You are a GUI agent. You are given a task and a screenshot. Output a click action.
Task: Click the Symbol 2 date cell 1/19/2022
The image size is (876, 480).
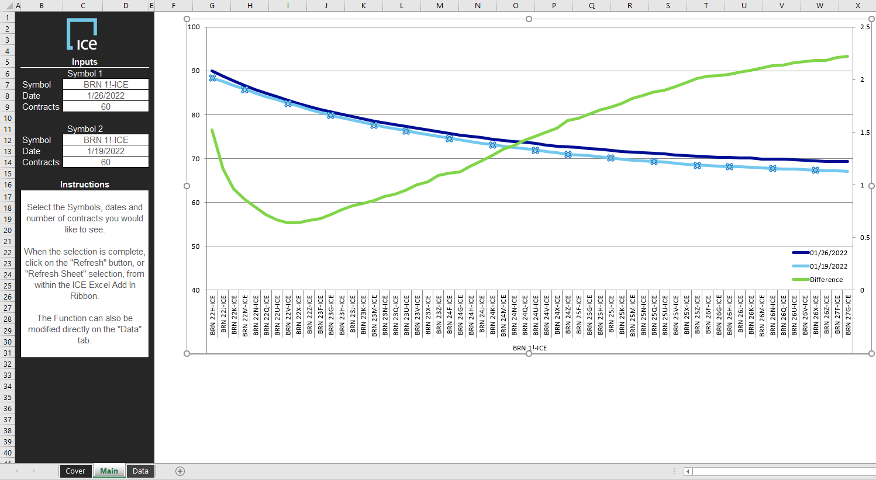tap(105, 151)
